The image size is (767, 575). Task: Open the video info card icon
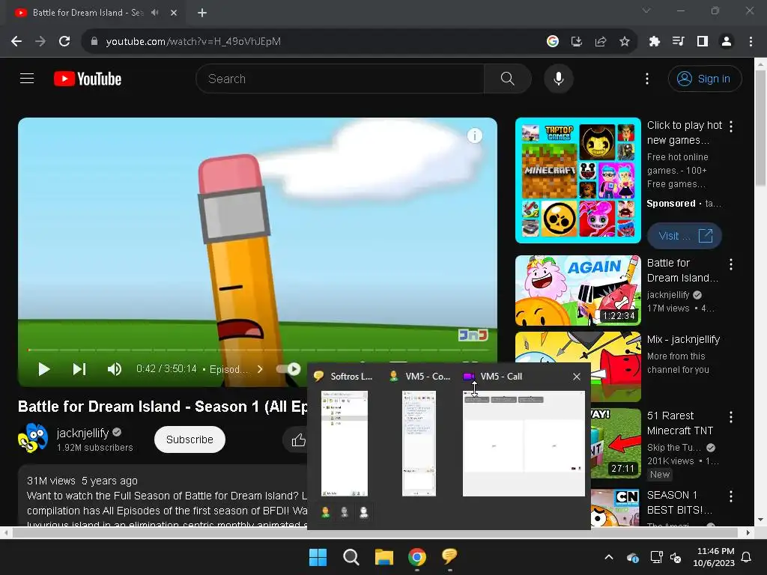[x=474, y=136]
